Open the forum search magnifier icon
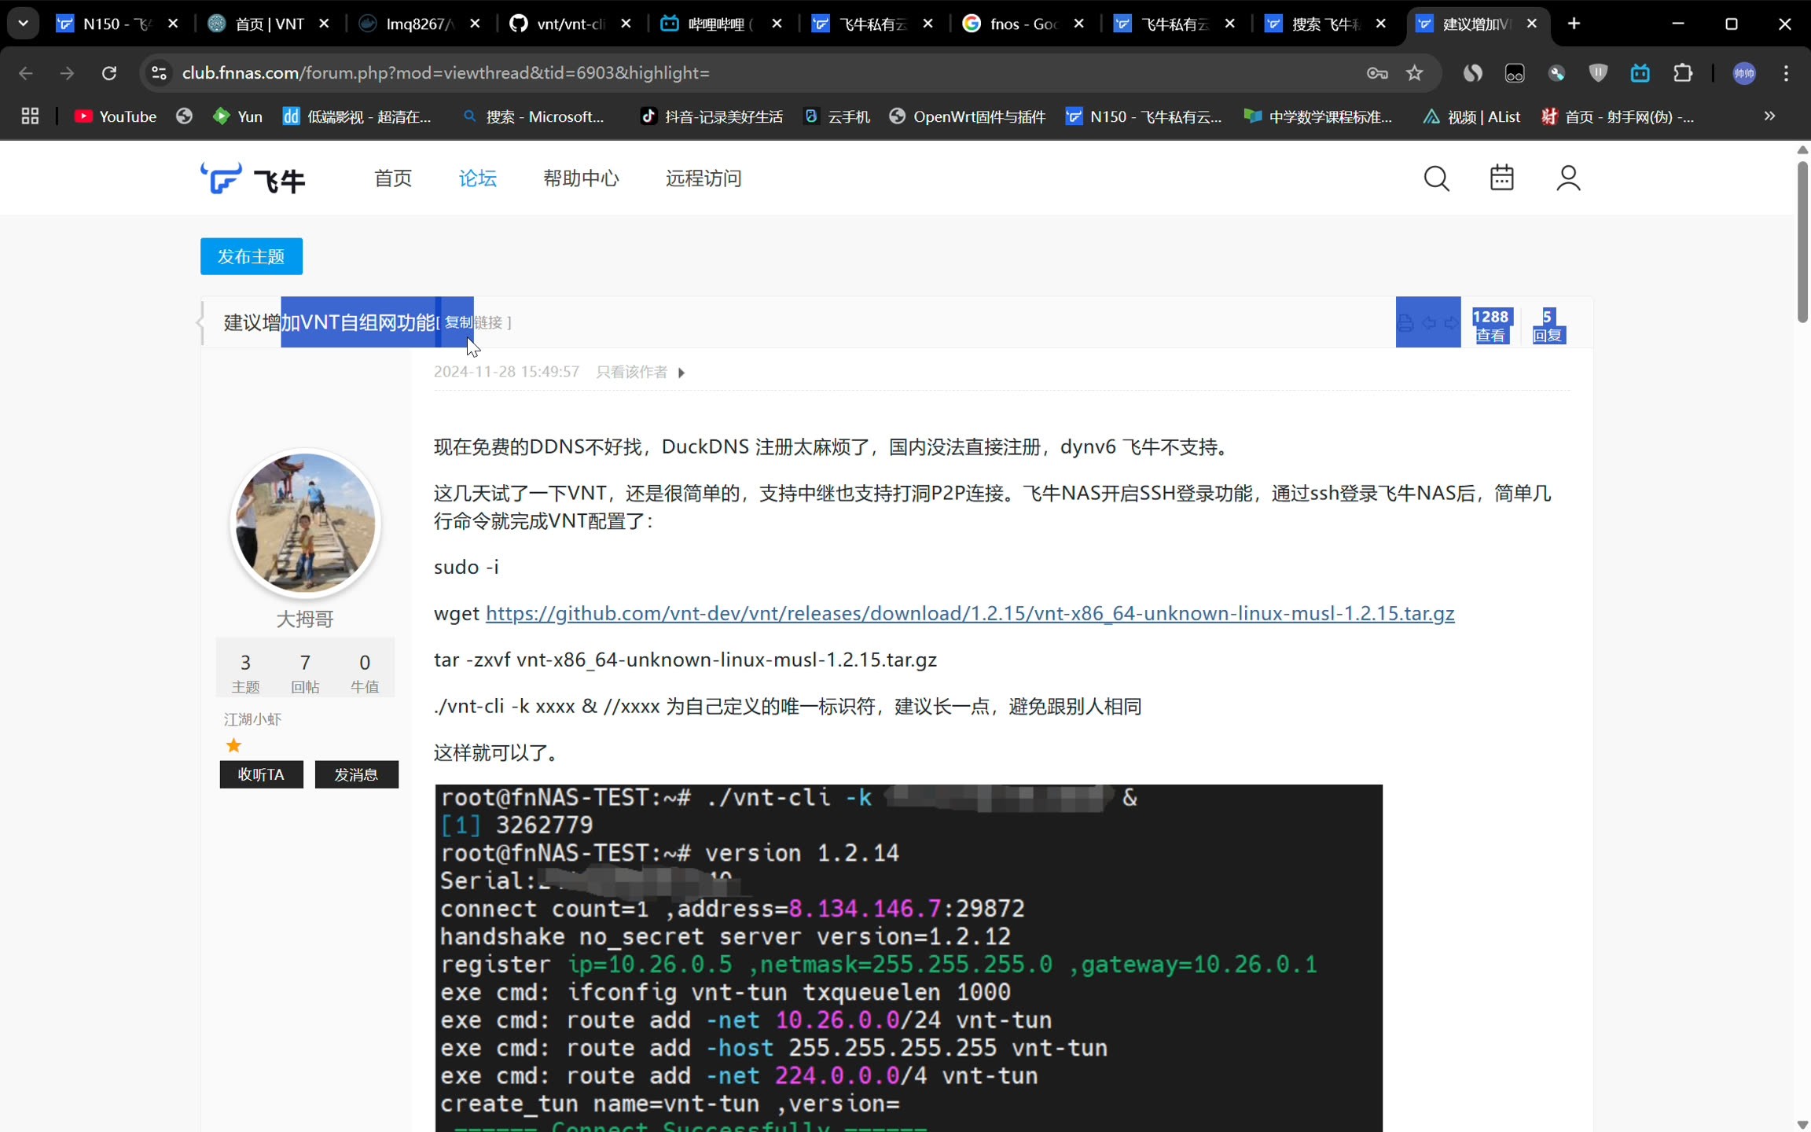 click(1436, 178)
